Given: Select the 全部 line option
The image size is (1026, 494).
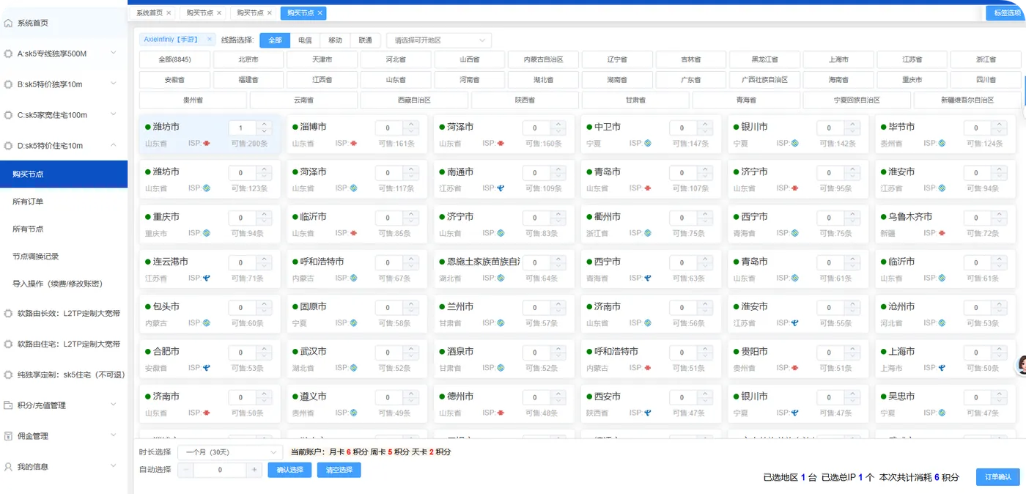Looking at the screenshot, I should pos(275,40).
